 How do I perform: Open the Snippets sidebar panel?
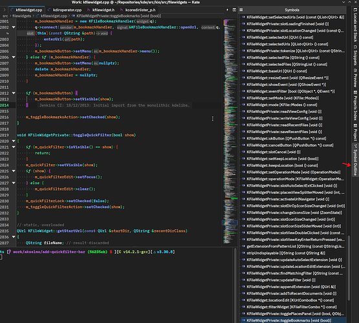[x=355, y=55]
